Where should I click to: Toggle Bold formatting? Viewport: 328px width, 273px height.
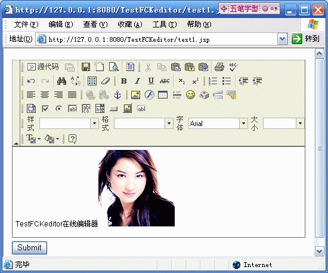(x=124, y=81)
